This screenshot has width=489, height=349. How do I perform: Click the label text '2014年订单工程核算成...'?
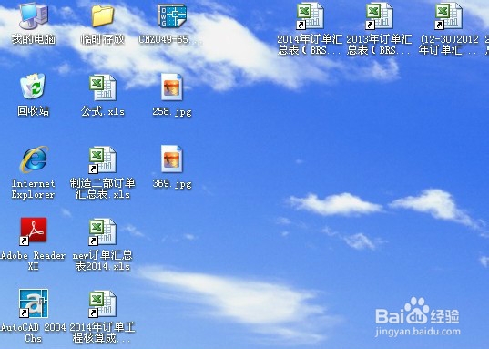click(103, 333)
